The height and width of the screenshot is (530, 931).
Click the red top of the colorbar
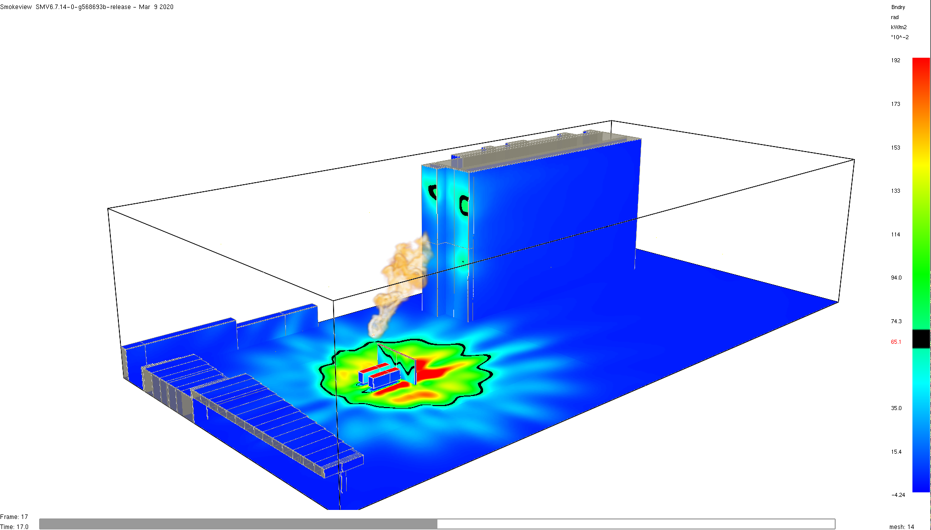click(921, 65)
